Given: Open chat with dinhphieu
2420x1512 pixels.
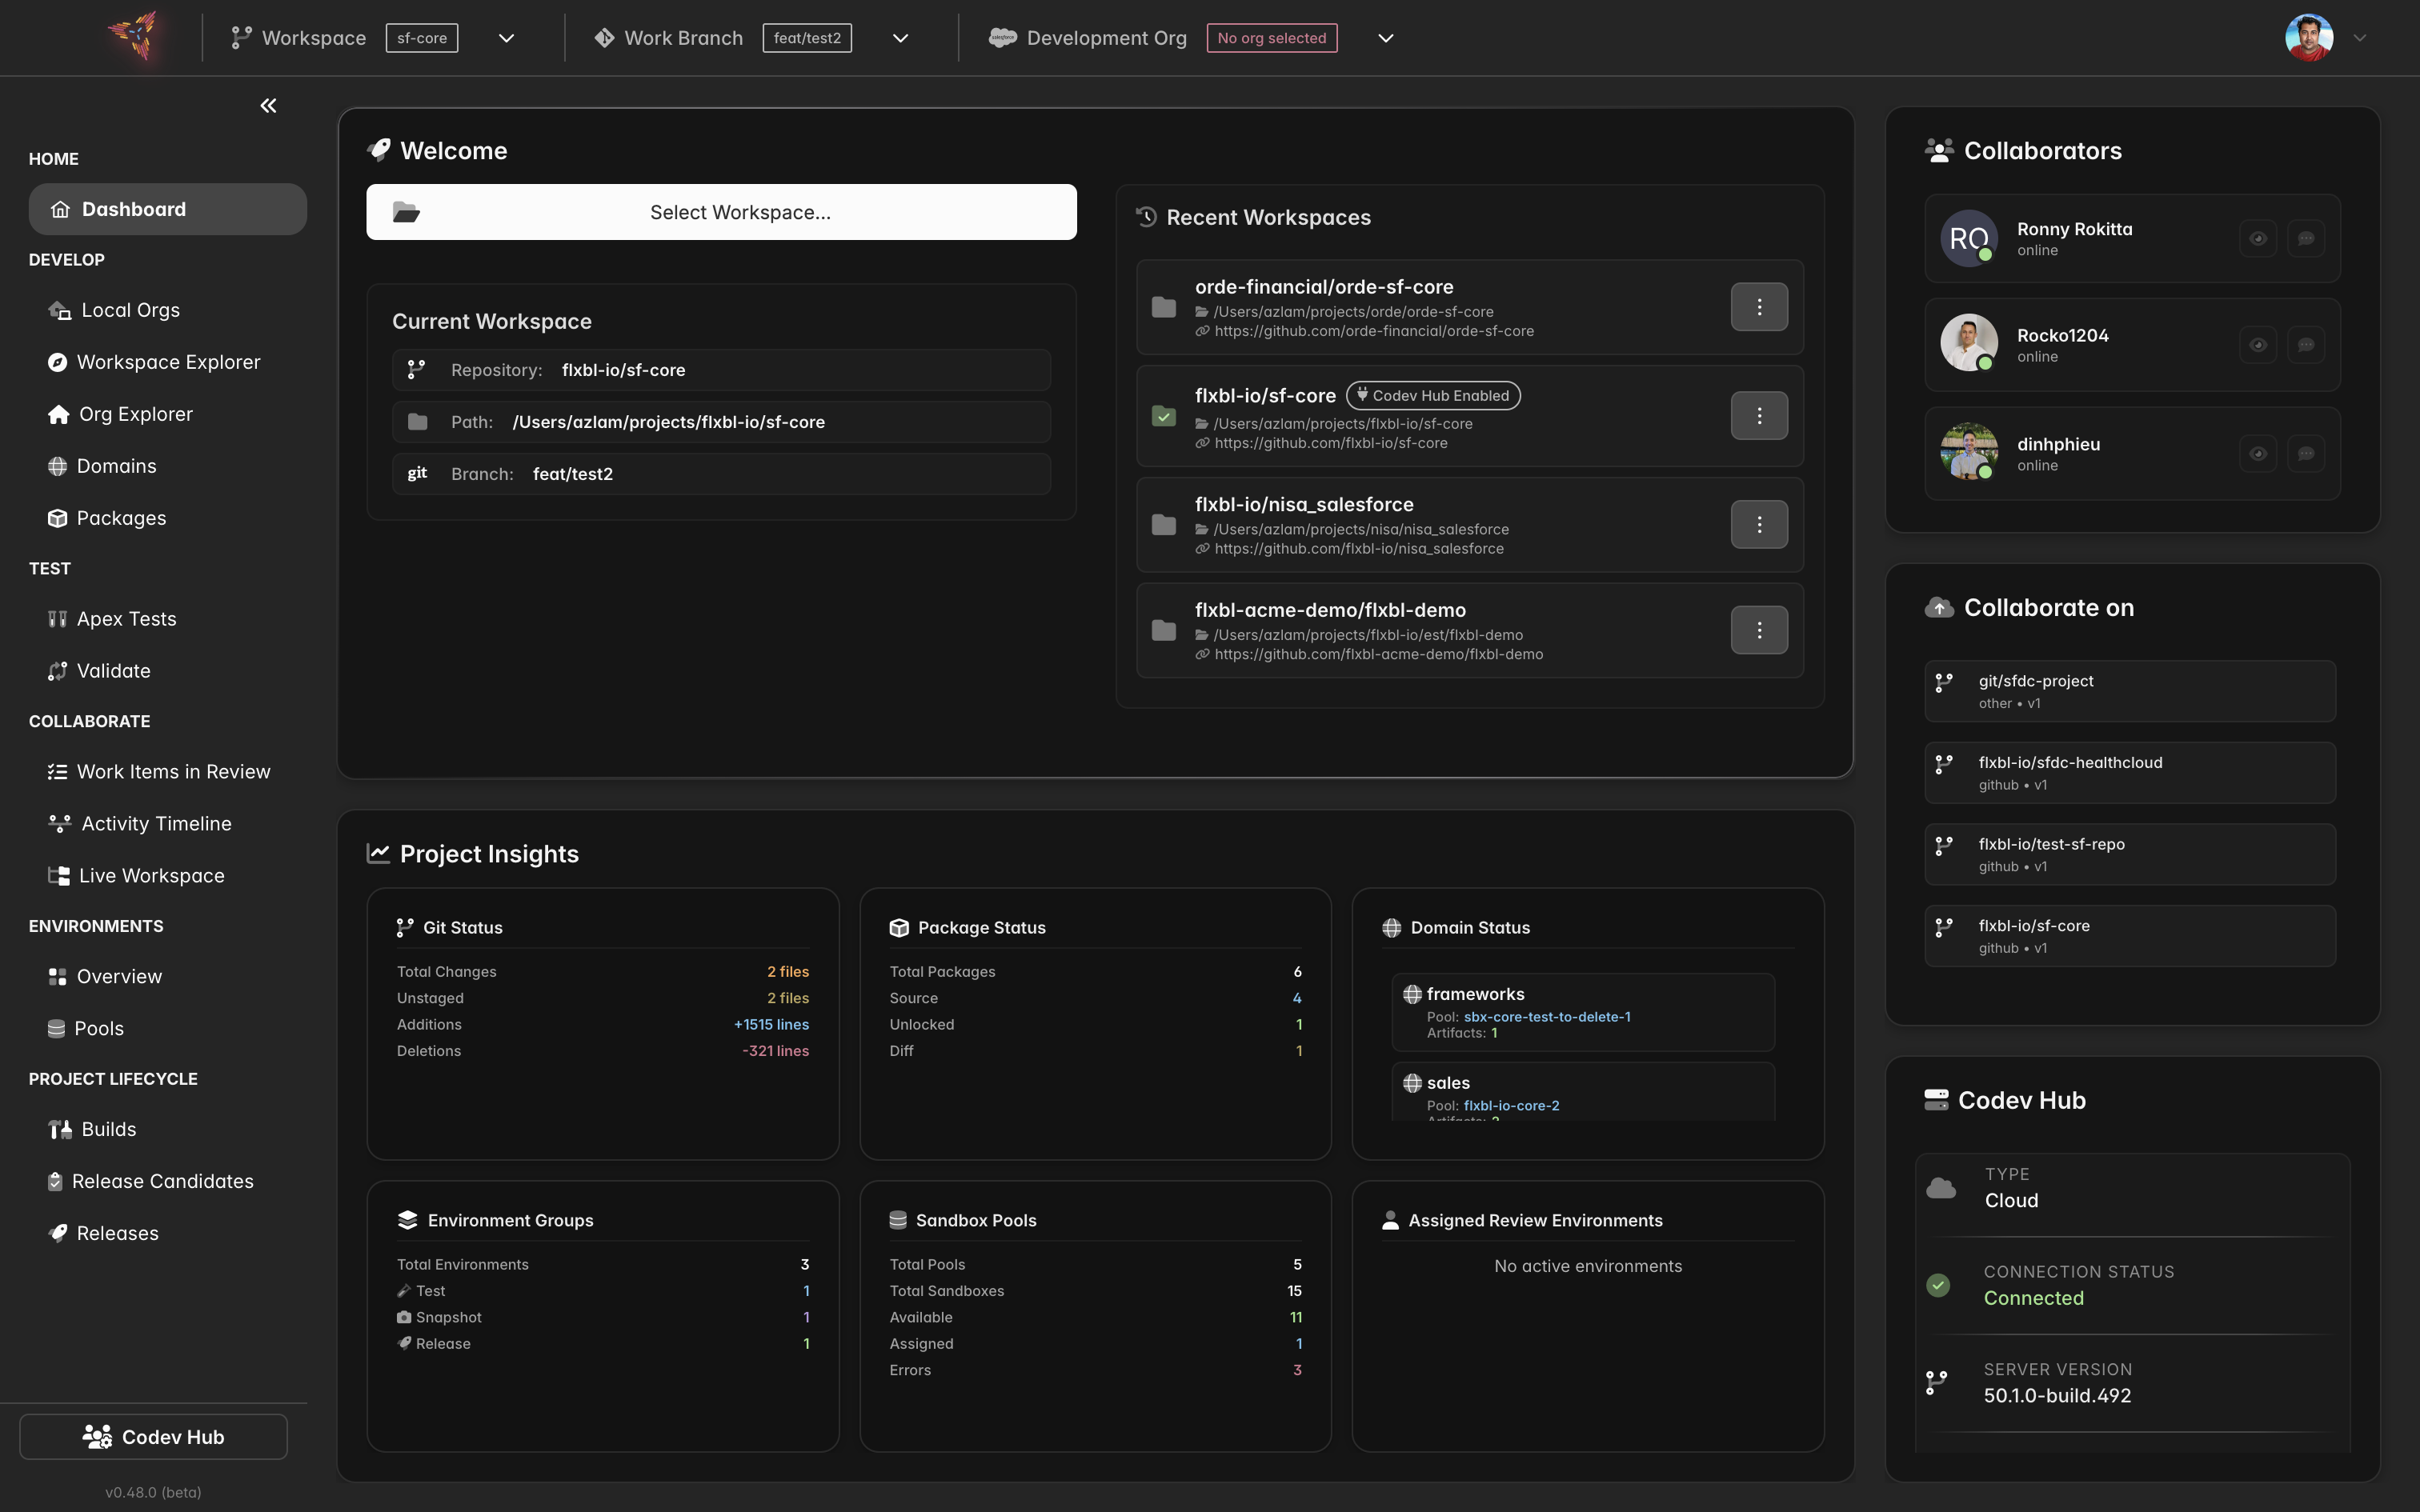Looking at the screenshot, I should 2306,454.
